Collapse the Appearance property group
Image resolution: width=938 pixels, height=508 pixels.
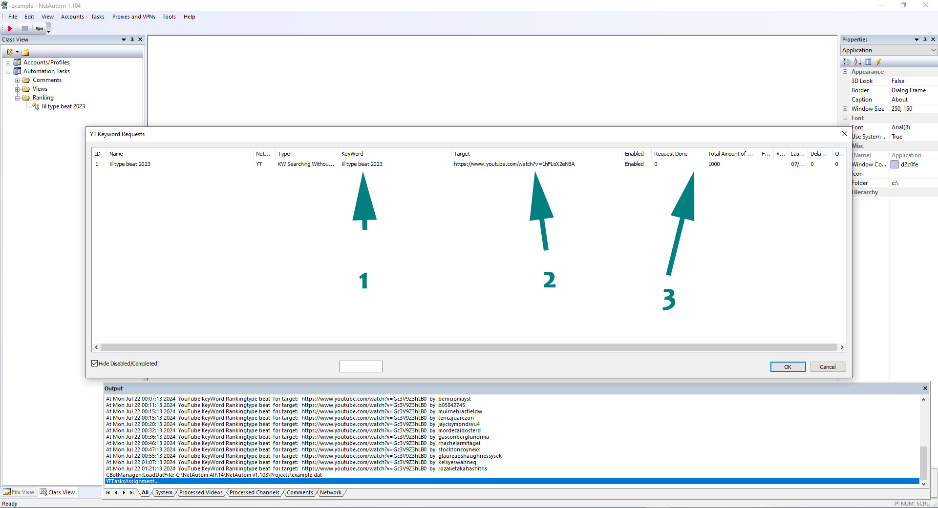[x=845, y=72]
